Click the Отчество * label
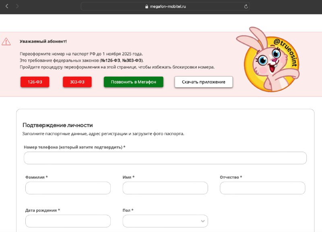Image resolution: width=322 pixels, height=232 pixels. coord(231,177)
